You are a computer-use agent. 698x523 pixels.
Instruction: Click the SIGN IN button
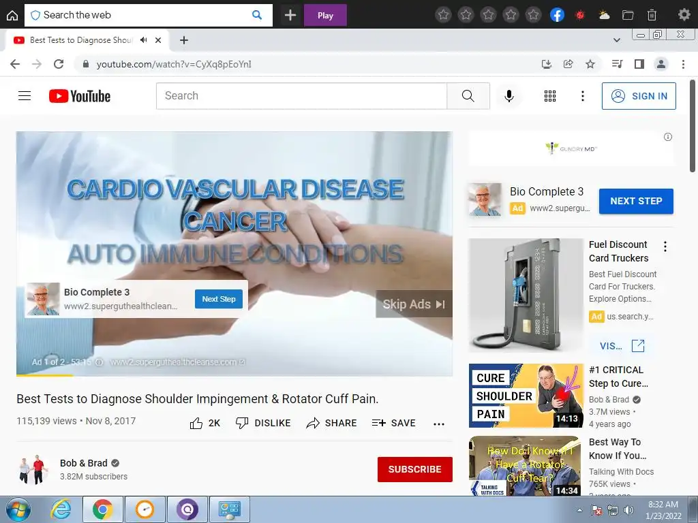point(639,95)
